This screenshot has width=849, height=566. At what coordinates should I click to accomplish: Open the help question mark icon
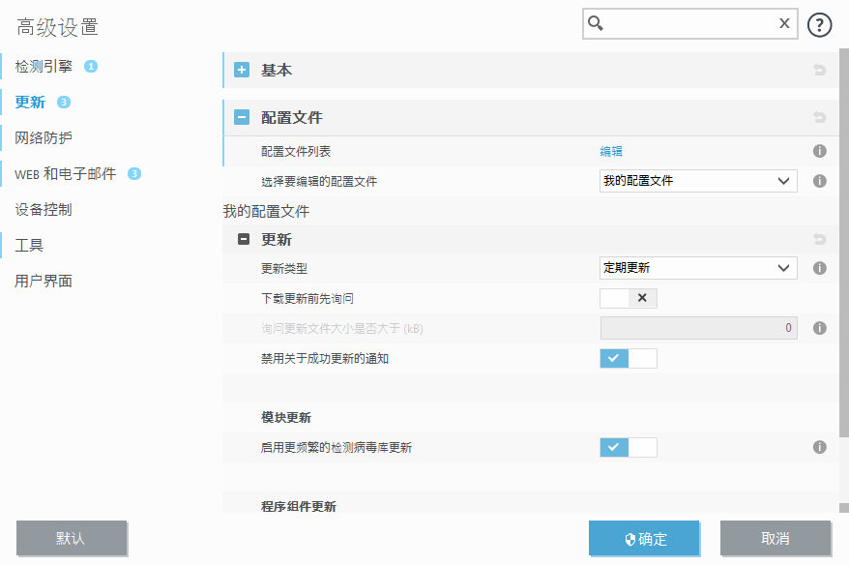point(819,23)
